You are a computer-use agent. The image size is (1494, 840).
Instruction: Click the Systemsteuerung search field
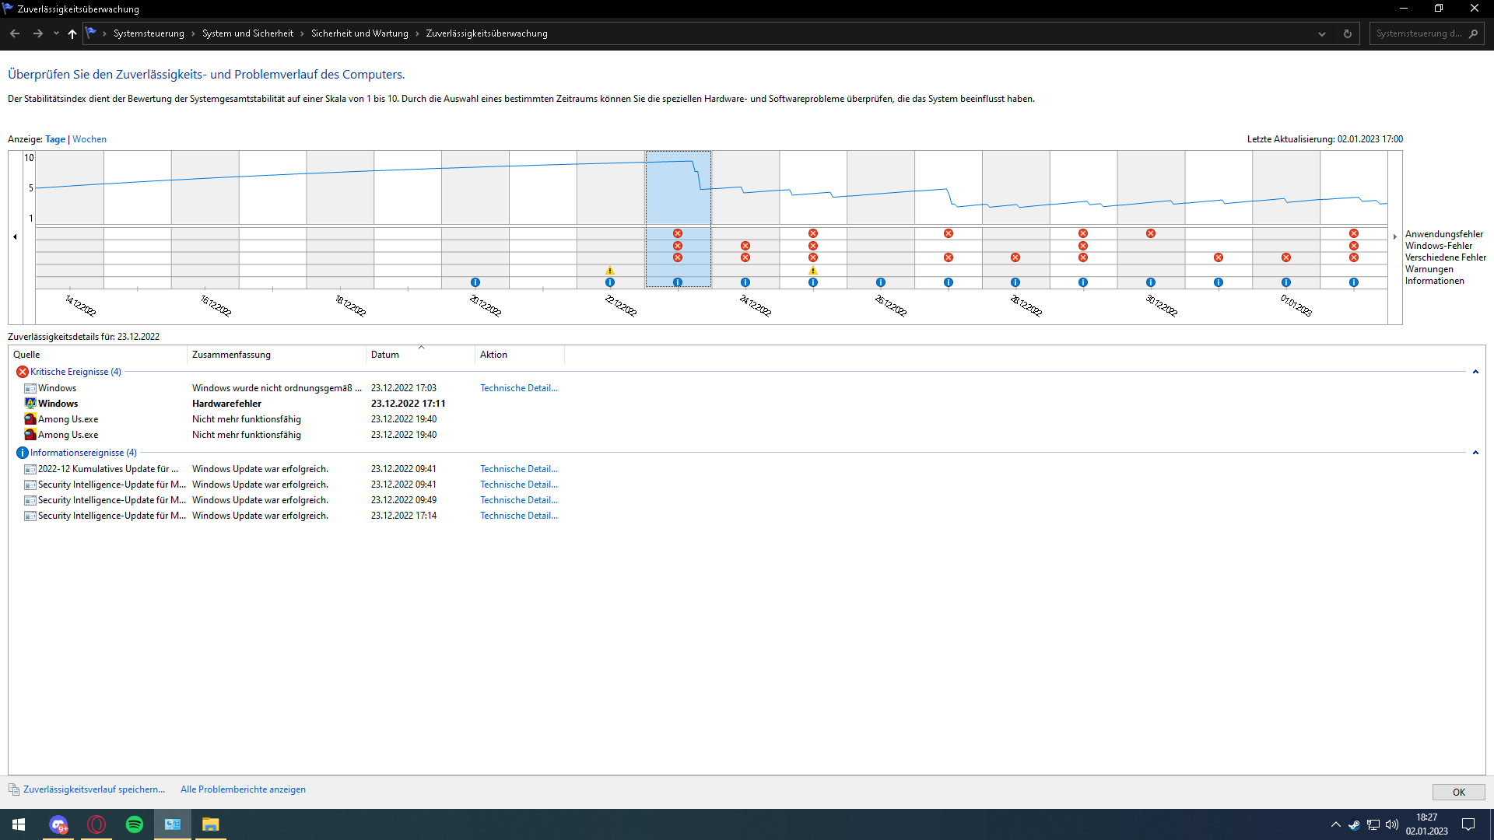point(1418,33)
